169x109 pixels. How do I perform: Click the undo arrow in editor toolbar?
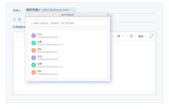click(18, 36)
